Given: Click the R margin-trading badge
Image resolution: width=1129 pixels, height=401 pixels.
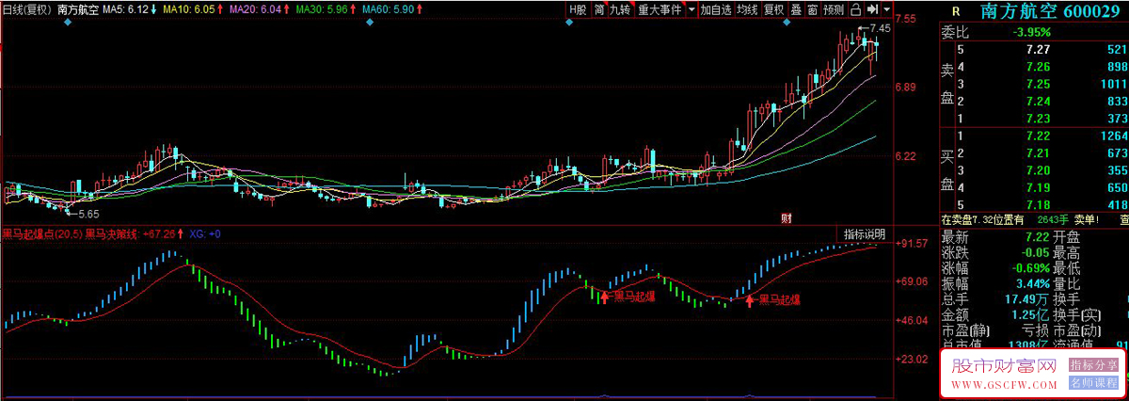Looking at the screenshot, I should [957, 11].
